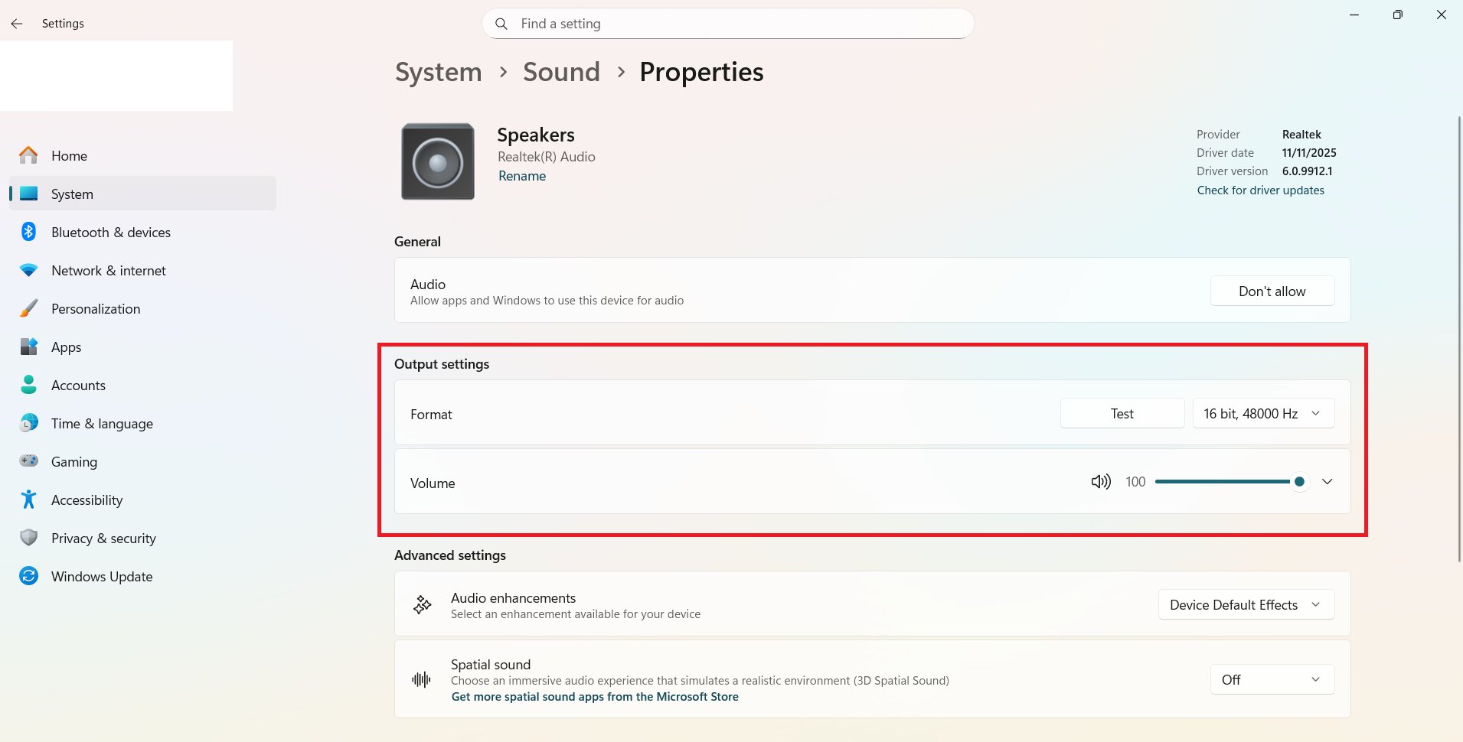Image resolution: width=1463 pixels, height=742 pixels.
Task: Navigate to Sound in the breadcrumb
Action: click(560, 71)
